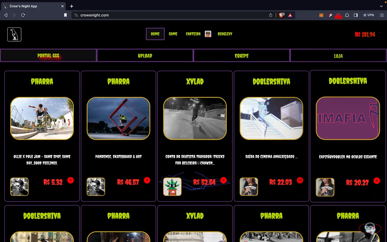
Task: Click the VPN button
Action: pos(369,15)
